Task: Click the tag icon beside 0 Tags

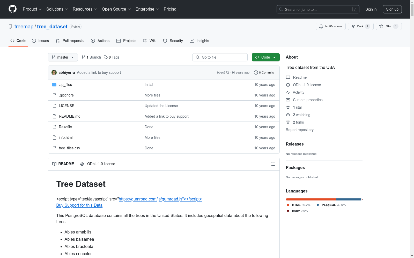Action: [x=106, y=57]
